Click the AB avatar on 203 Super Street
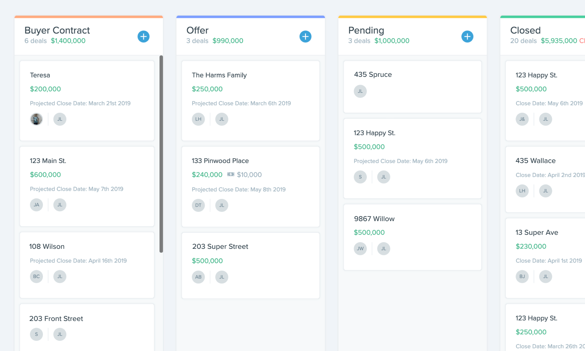This screenshot has height=351, width=585. [198, 277]
